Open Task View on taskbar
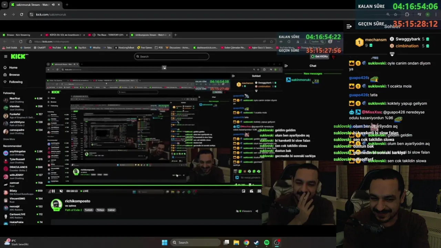 point(226,242)
